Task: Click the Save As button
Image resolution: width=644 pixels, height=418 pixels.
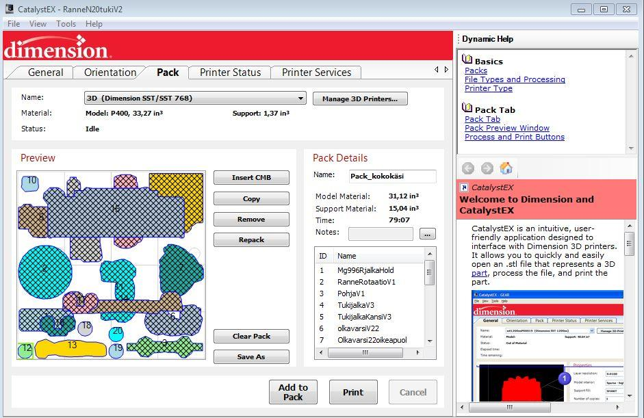Action: 251,357
